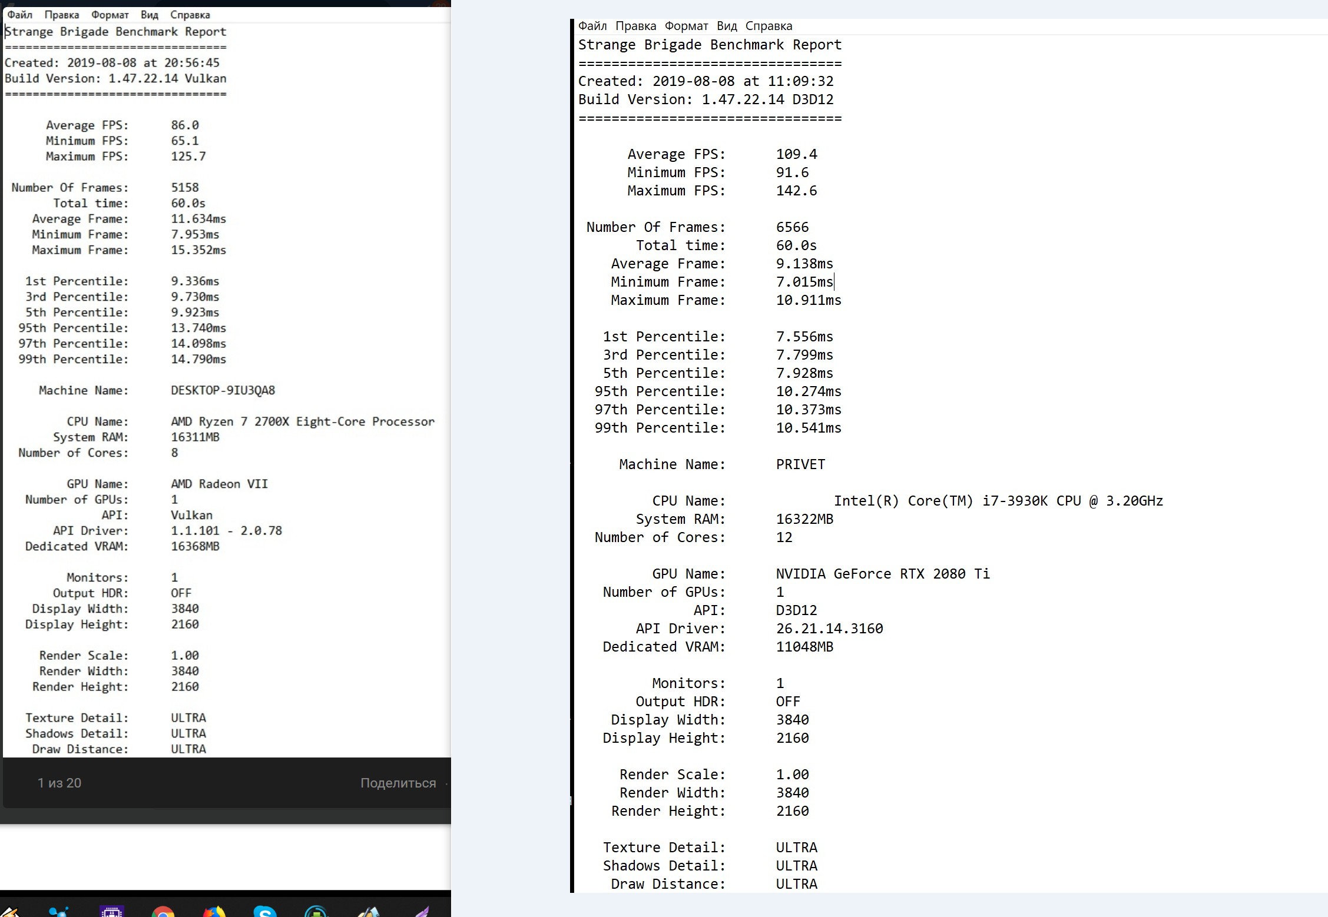Open the green download manager taskbar icon
Viewport: 1328px width, 917px height.
coord(316,912)
